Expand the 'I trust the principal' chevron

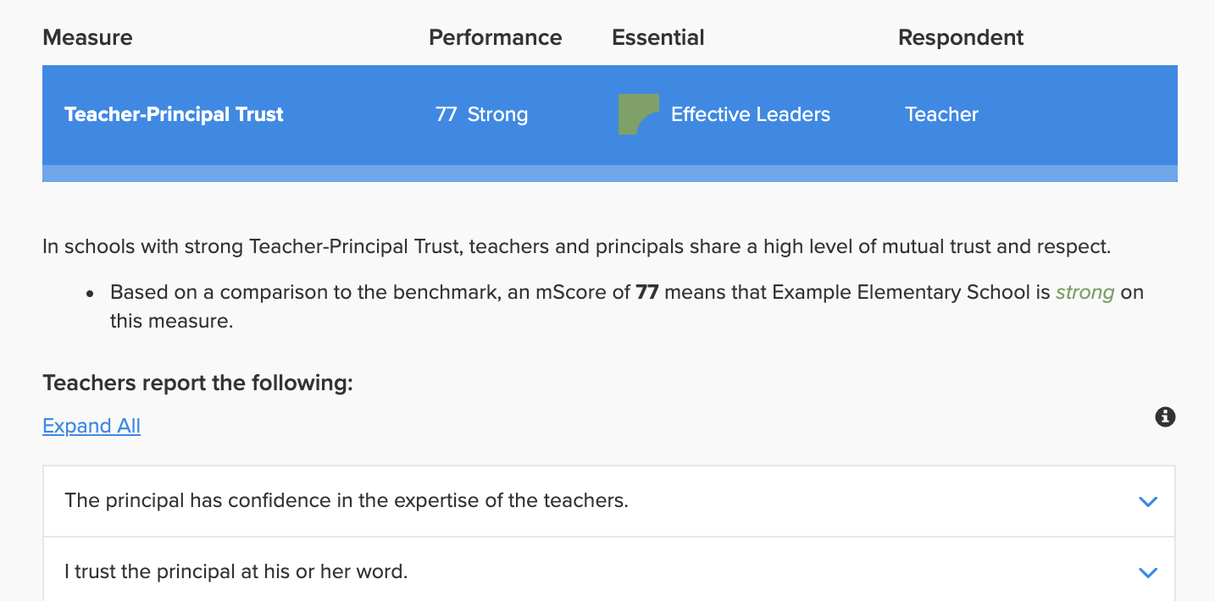pyautogui.click(x=1148, y=572)
